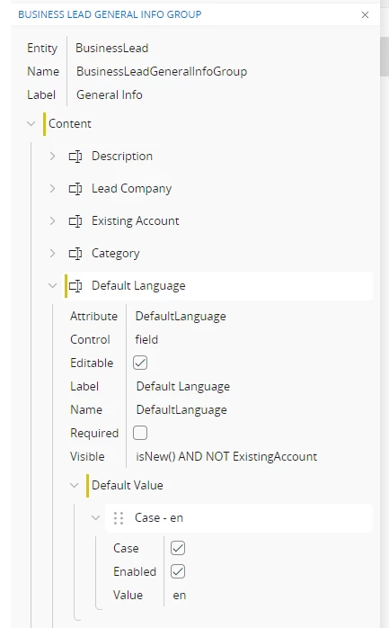Select the Category tree item
This screenshot has width=389, height=628.
(x=116, y=254)
